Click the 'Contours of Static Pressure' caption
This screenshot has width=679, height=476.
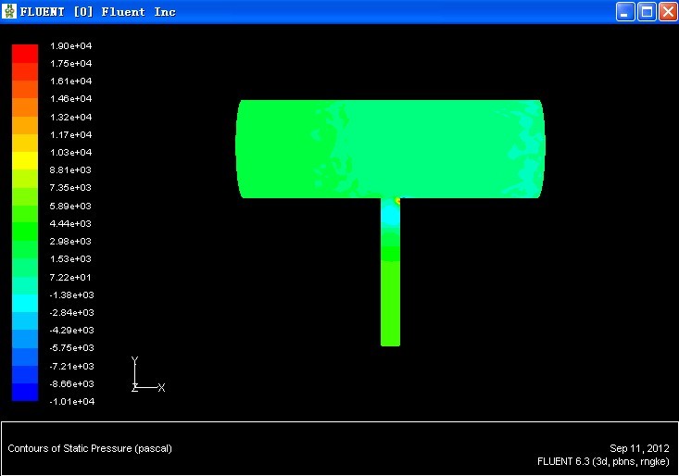pyautogui.click(x=90, y=448)
